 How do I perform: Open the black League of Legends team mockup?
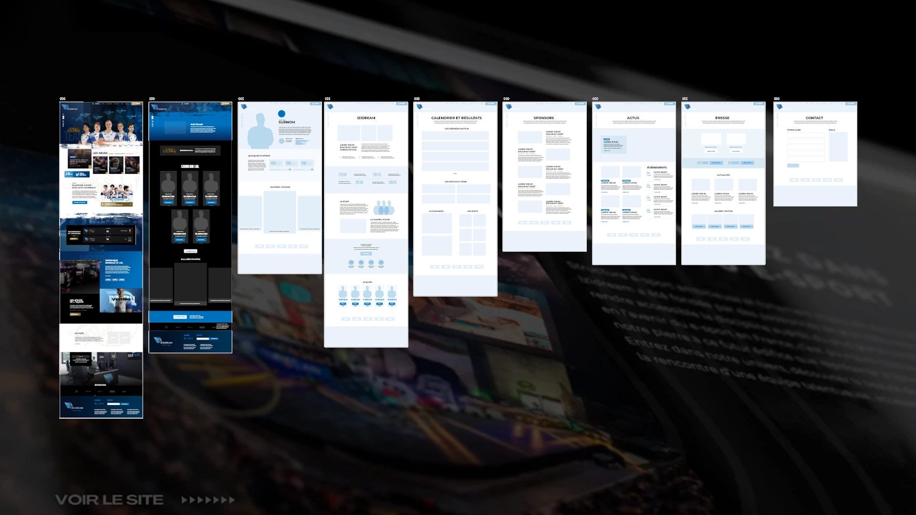190,227
